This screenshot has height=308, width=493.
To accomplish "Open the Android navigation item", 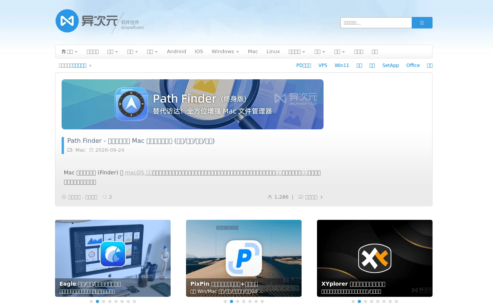I will (x=176, y=52).
